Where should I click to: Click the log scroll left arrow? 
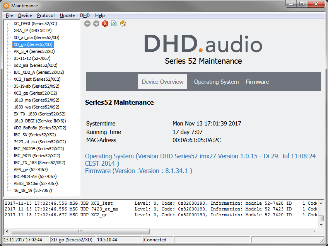(x=7, y=231)
